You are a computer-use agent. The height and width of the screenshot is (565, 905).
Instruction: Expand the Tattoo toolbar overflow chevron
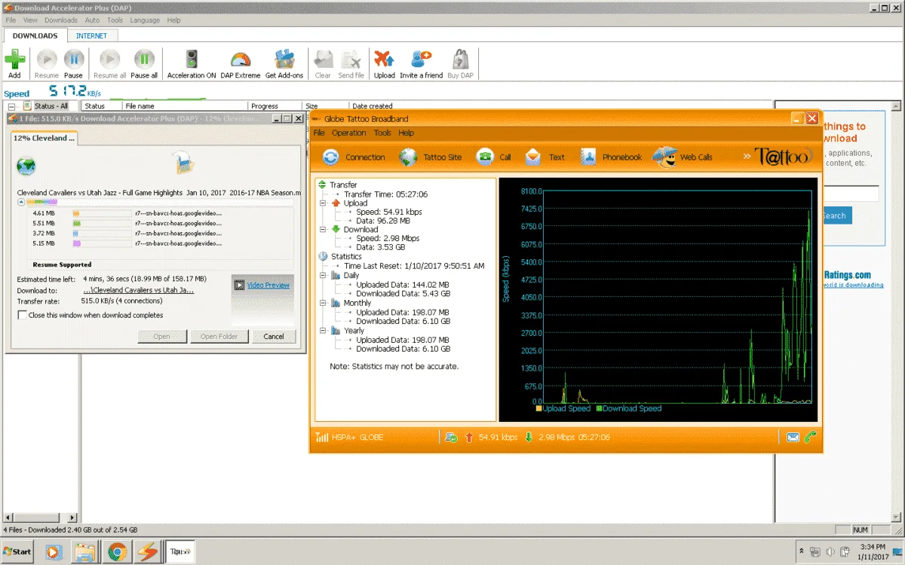(x=747, y=157)
